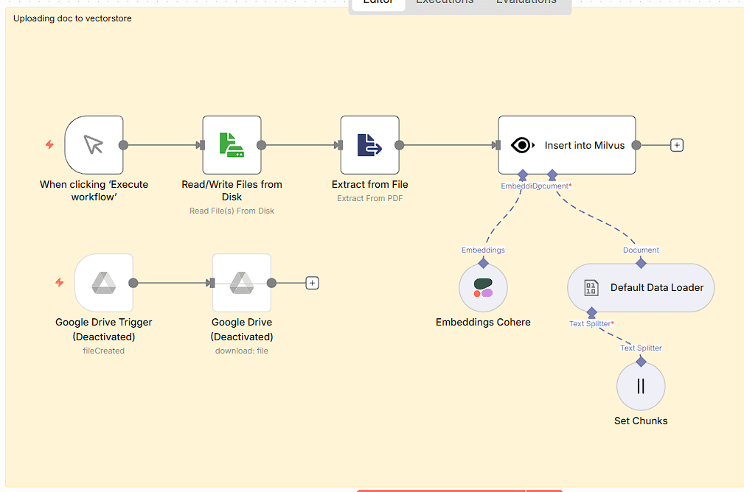Click the 'fileCreated' subtitle text
The width and height of the screenshot is (744, 492).
104,351
